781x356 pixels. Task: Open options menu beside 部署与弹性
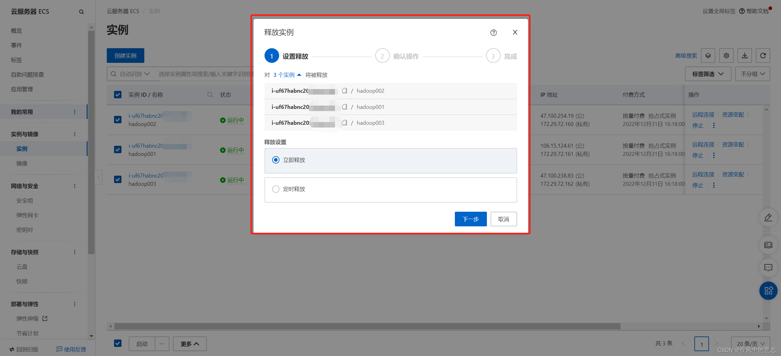pos(75,304)
